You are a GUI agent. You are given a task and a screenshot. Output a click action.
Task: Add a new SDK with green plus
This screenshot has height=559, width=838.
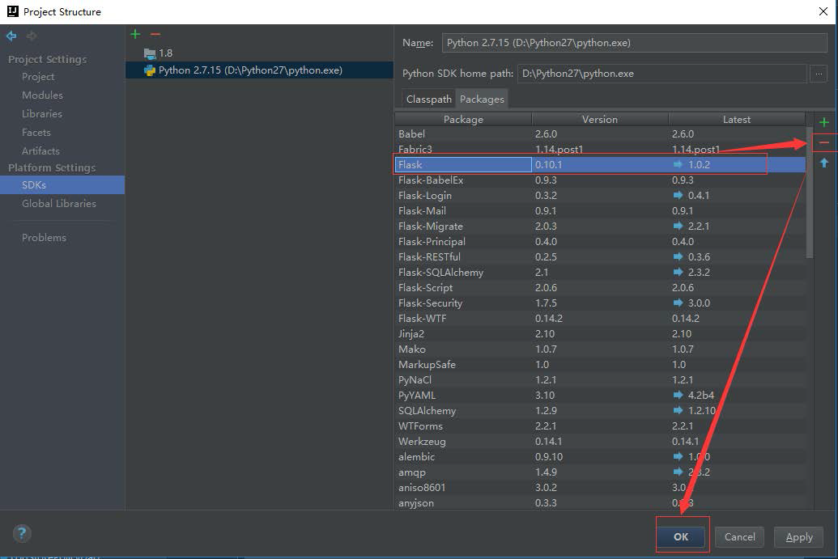135,34
